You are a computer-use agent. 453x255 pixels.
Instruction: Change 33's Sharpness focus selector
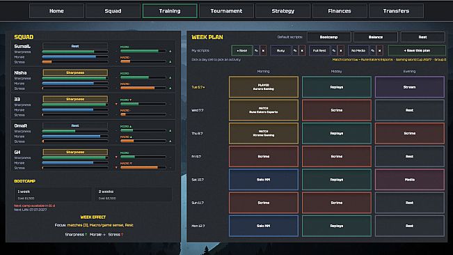click(x=75, y=99)
